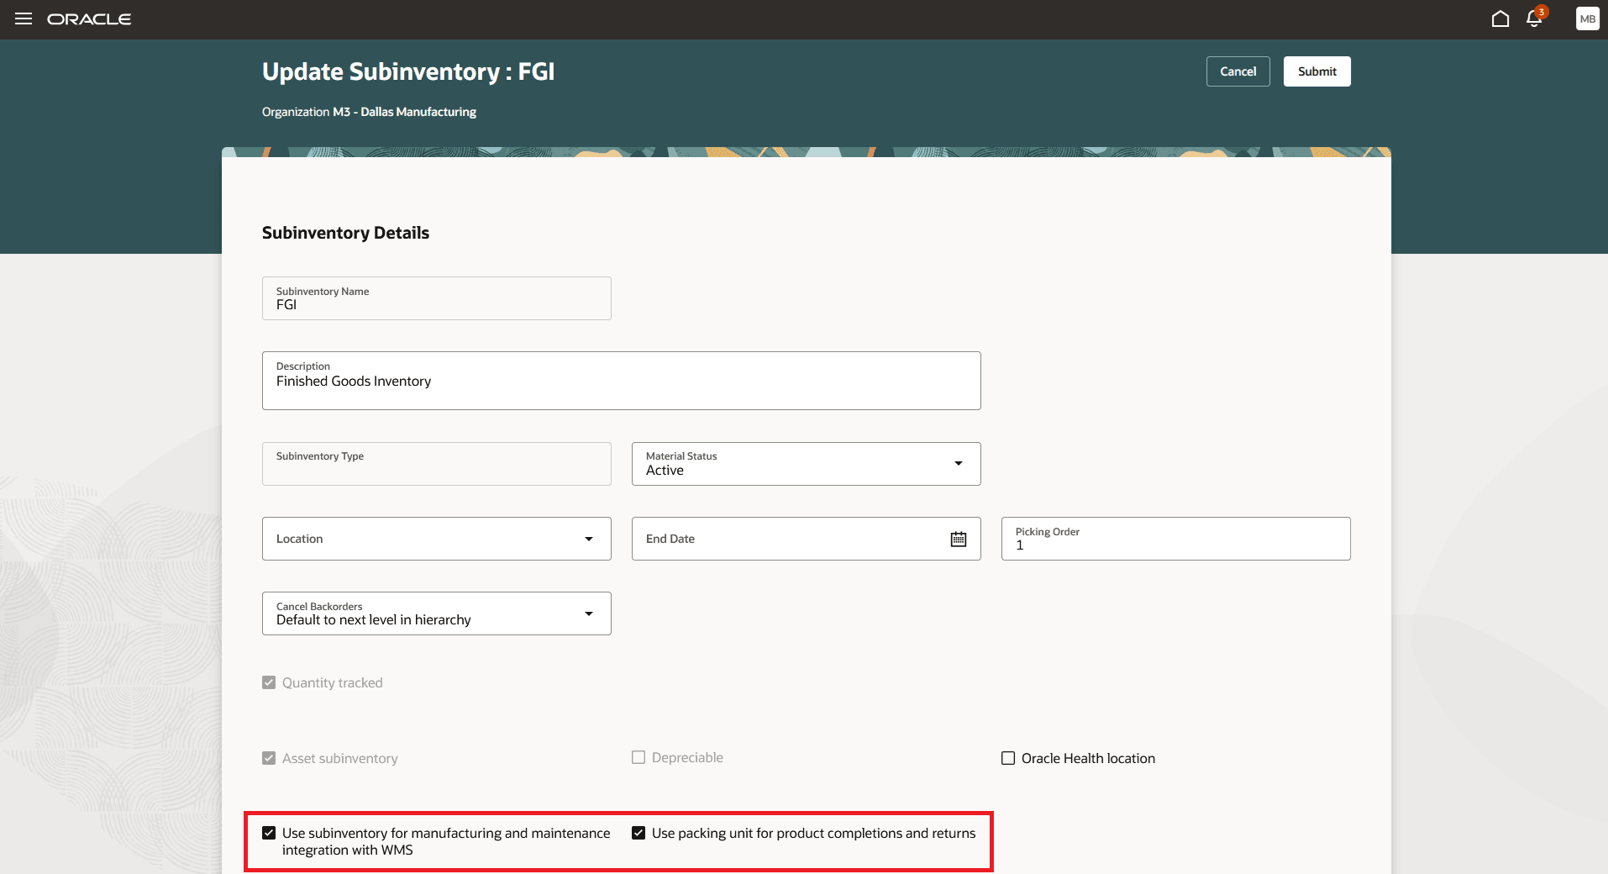The width and height of the screenshot is (1608, 874).
Task: Open the End Date calendar picker
Action: [959, 539]
